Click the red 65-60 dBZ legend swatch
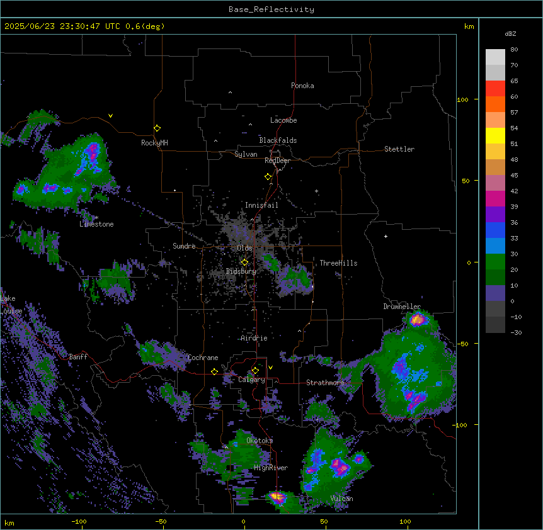This screenshot has width=543, height=530. pos(495,89)
